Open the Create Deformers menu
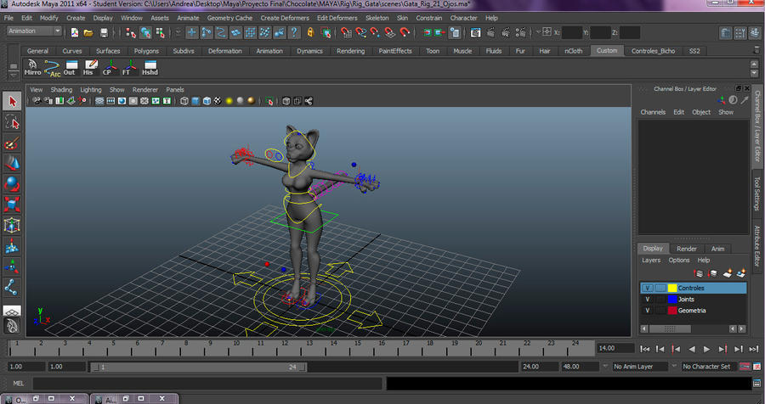This screenshot has height=404, width=765. [285, 18]
